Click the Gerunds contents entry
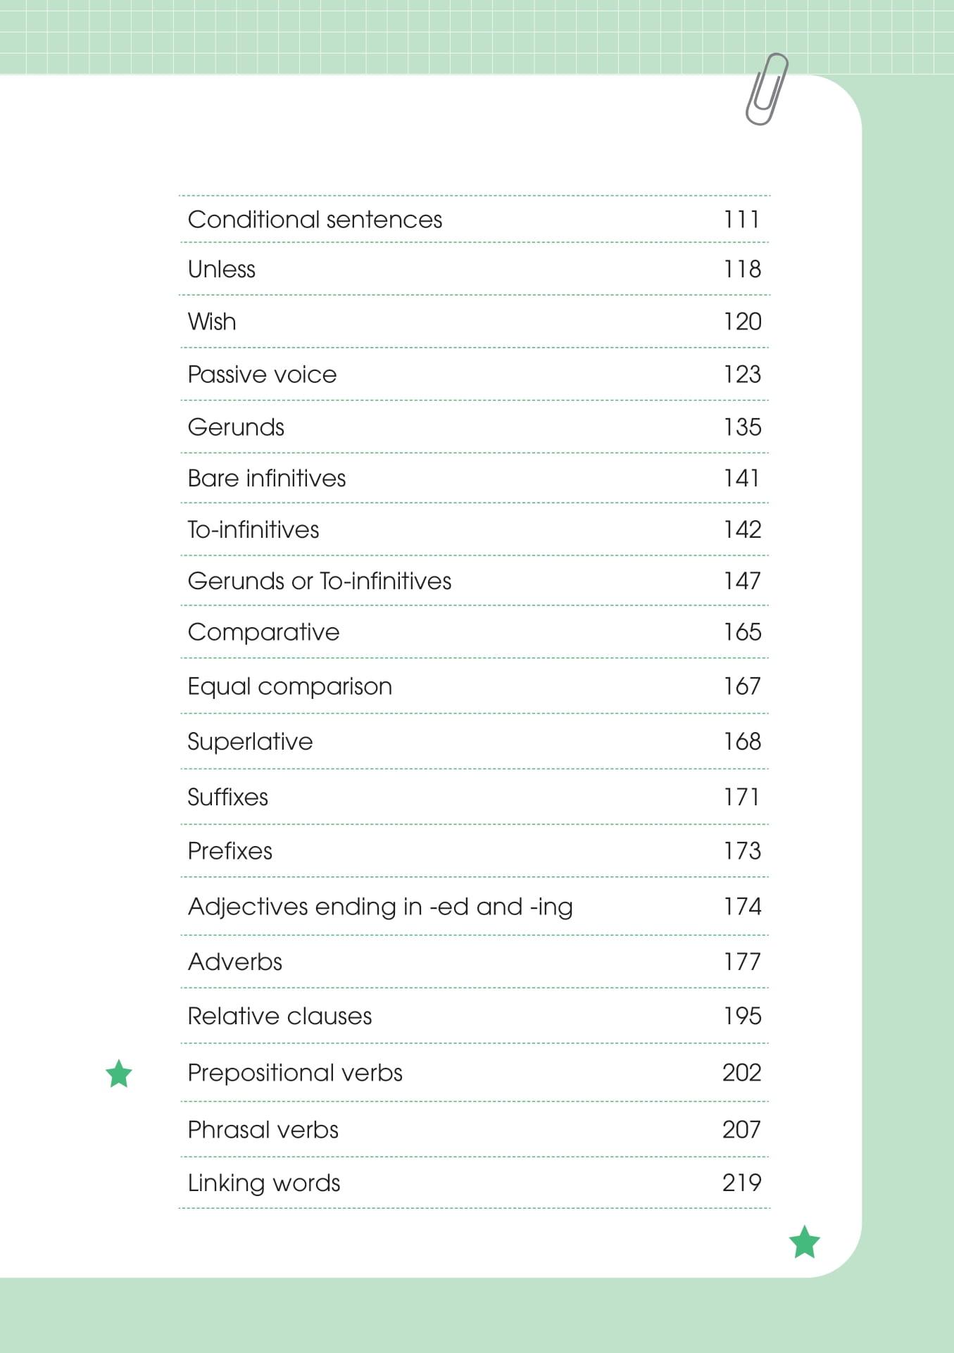 coord(236,427)
